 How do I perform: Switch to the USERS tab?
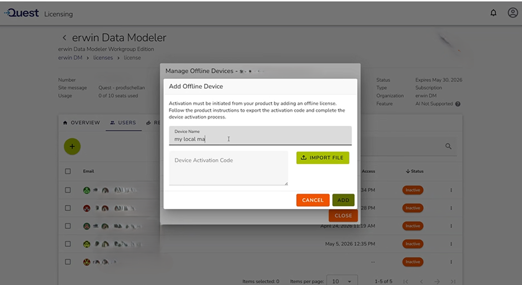(123, 123)
